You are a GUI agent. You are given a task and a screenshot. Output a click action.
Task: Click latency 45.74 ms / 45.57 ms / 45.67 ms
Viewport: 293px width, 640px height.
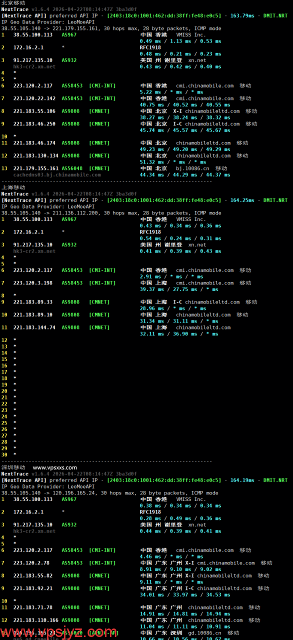click(x=185, y=130)
